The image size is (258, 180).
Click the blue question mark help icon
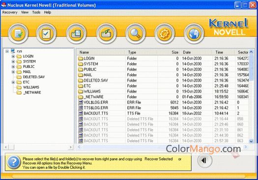pyautogui.click(x=14, y=162)
